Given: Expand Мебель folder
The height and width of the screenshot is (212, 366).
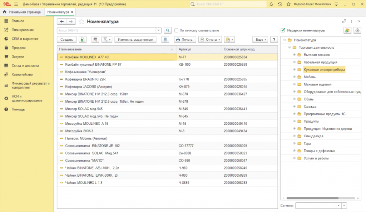Looking at the screenshot, I should point(295,77).
